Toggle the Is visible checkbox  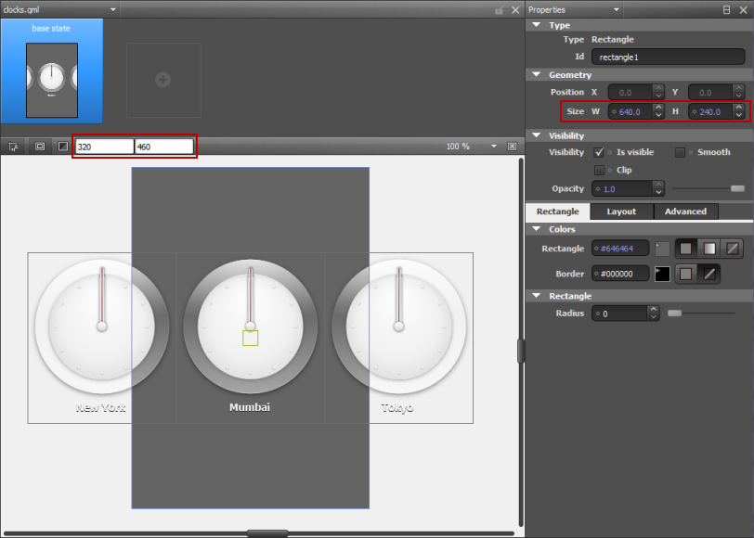coord(599,152)
